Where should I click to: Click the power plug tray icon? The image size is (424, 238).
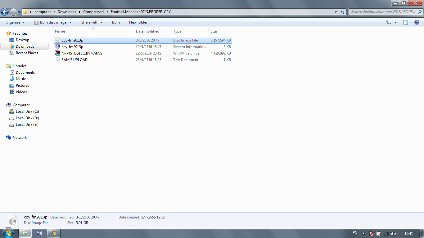coord(379,234)
